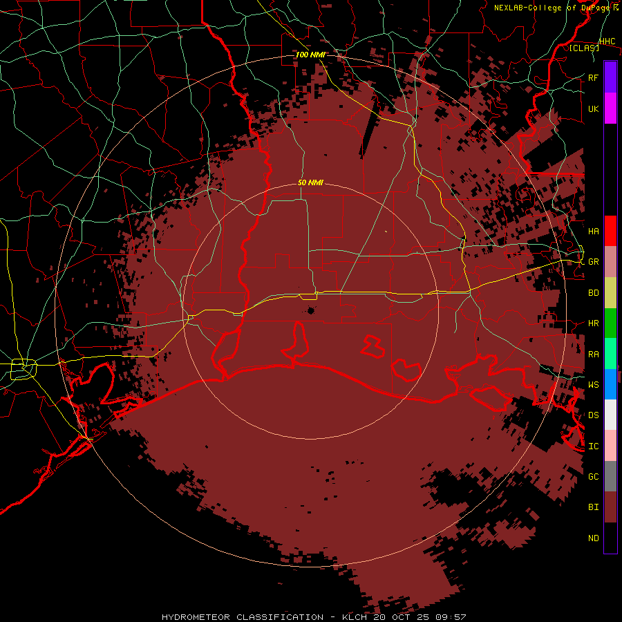Click the '[CLAS]' label above the legend

(x=584, y=48)
